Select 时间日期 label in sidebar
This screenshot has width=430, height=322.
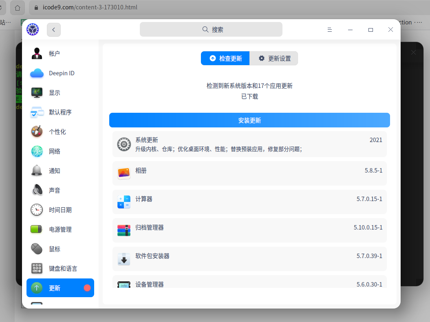[x=60, y=210]
